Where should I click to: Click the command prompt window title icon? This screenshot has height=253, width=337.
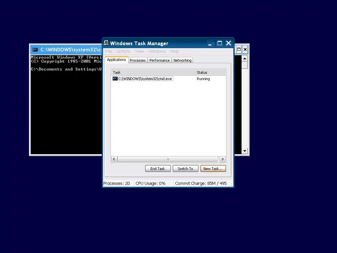(35, 50)
